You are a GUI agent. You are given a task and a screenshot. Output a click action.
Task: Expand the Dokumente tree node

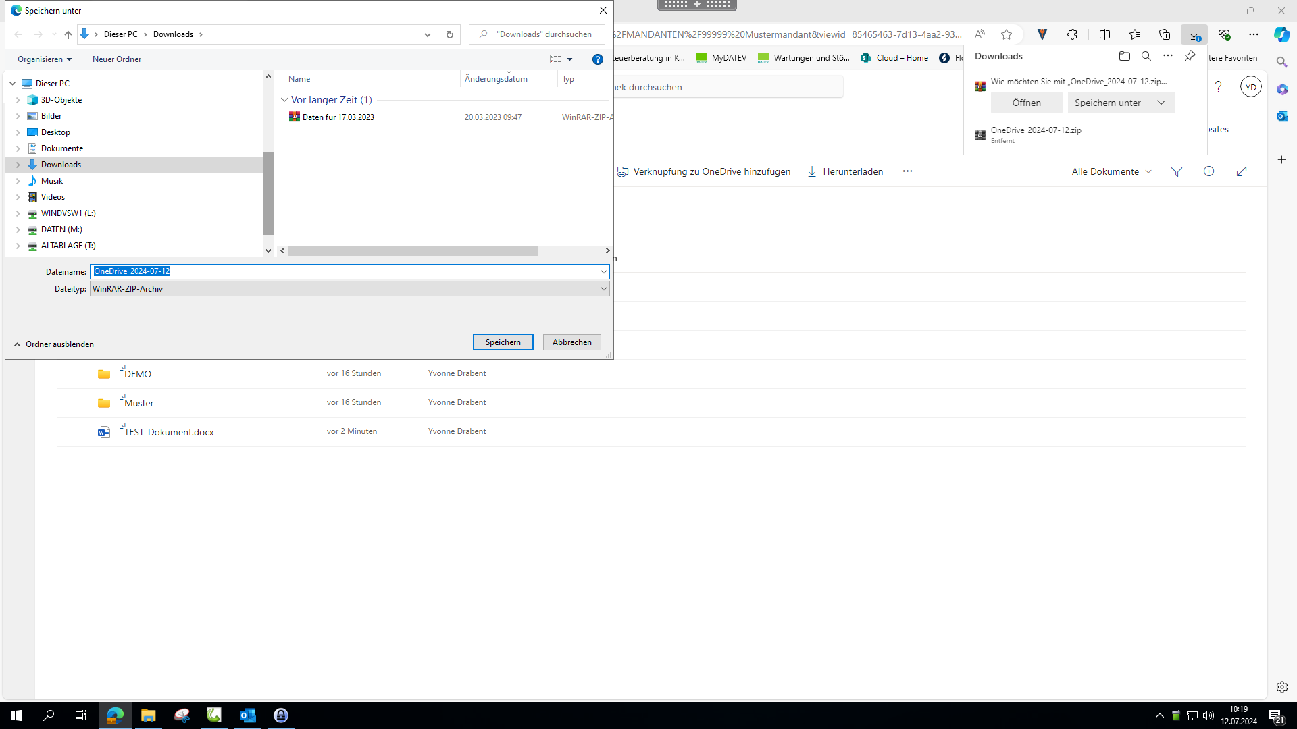18,148
